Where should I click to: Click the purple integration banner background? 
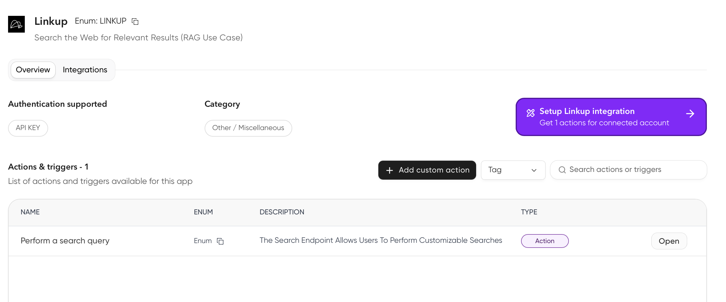click(x=611, y=132)
